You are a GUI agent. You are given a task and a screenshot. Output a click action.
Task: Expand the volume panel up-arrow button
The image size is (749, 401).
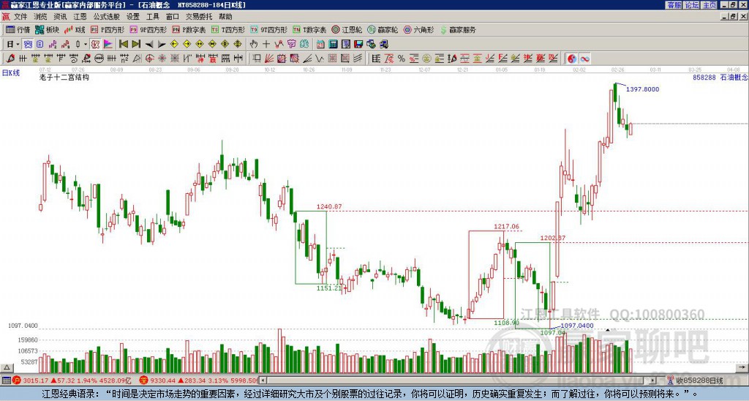pyautogui.click(x=7, y=368)
